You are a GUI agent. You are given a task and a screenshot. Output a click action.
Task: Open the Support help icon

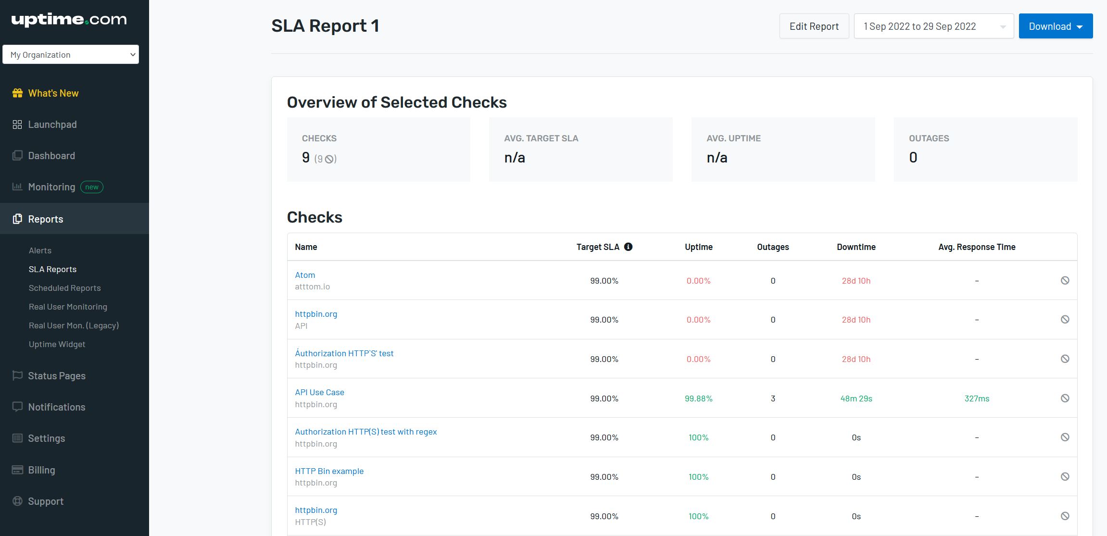click(17, 501)
